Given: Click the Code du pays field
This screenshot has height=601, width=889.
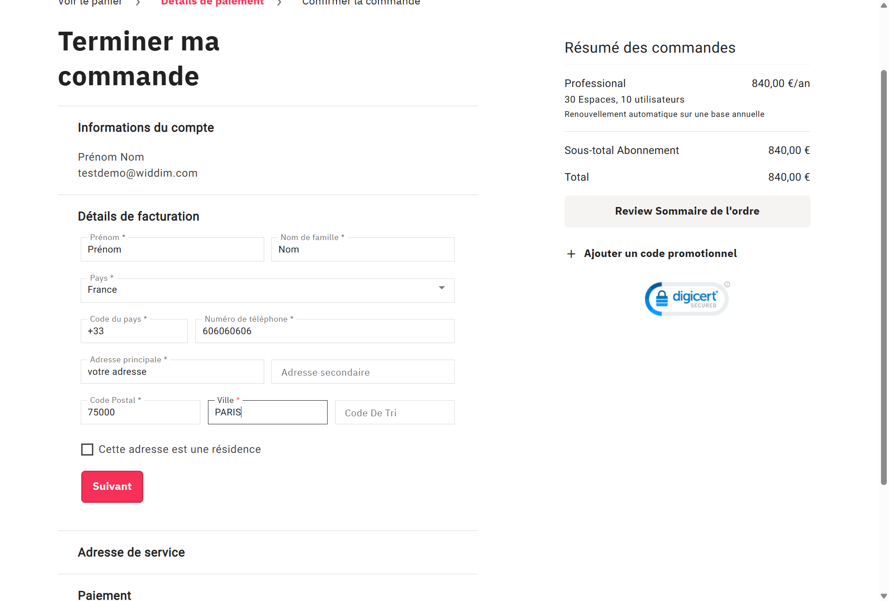Looking at the screenshot, I should click(x=134, y=331).
